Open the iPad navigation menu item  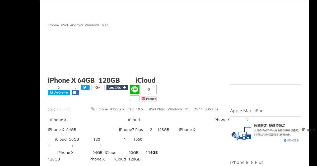[64, 25]
